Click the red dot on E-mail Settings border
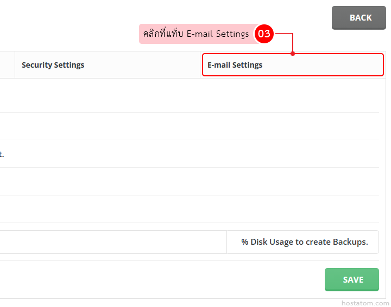 coord(293,54)
